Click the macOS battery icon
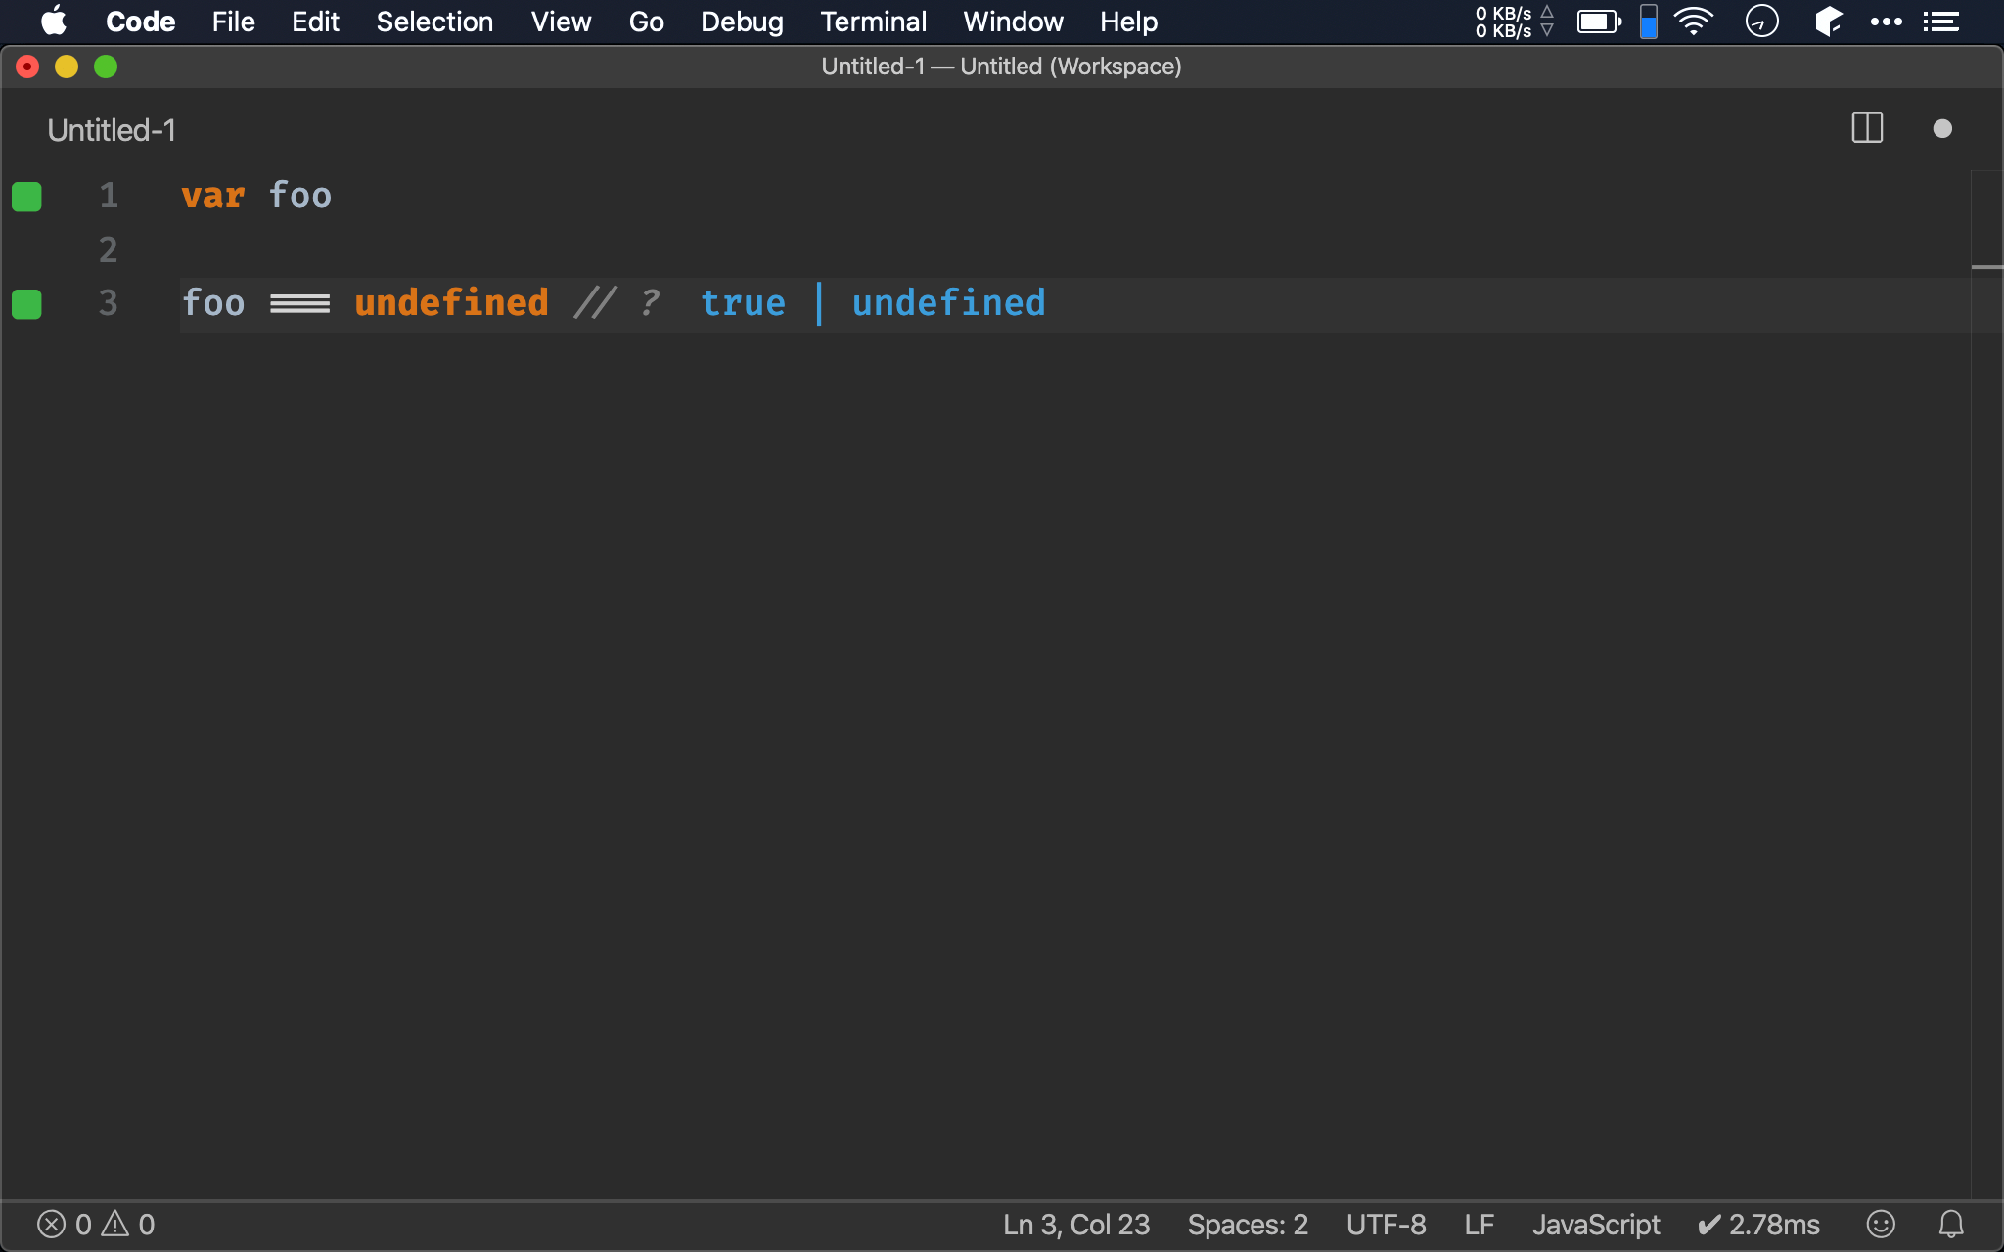 [1599, 21]
